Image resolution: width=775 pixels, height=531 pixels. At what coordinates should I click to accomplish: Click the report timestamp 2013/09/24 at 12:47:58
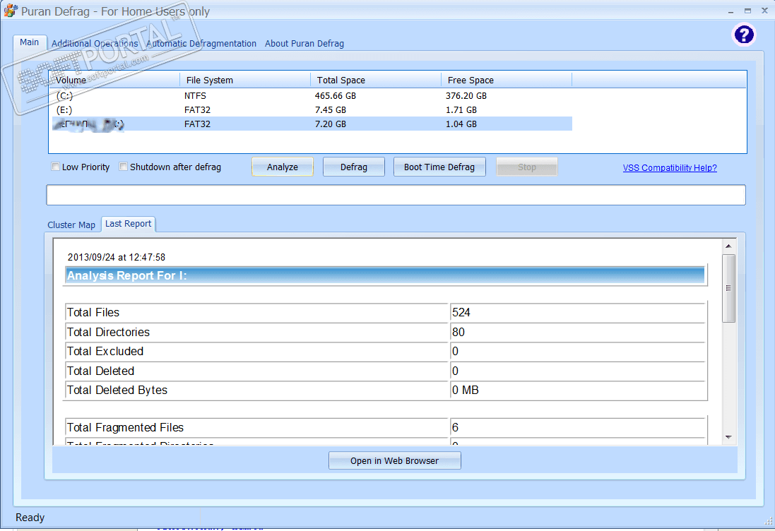pyautogui.click(x=116, y=257)
